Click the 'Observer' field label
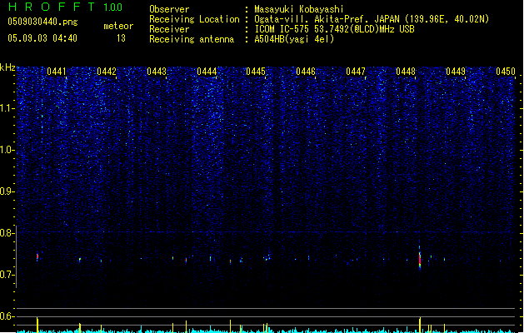Screen dimensions: 524x333 click(x=169, y=9)
